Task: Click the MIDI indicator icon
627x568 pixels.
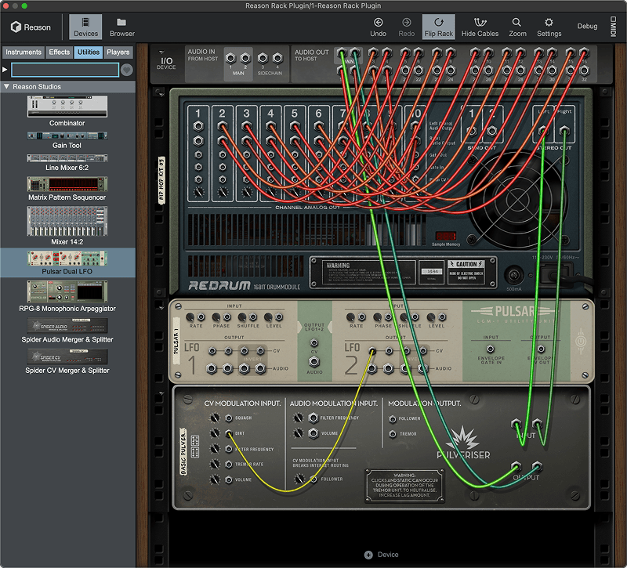Action: click(x=614, y=27)
